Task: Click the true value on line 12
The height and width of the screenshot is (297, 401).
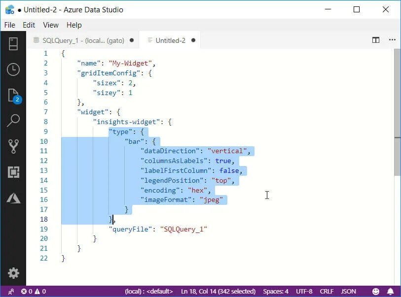Action: 223,161
